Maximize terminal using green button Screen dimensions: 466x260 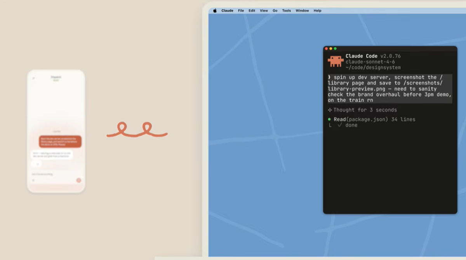point(335,49)
